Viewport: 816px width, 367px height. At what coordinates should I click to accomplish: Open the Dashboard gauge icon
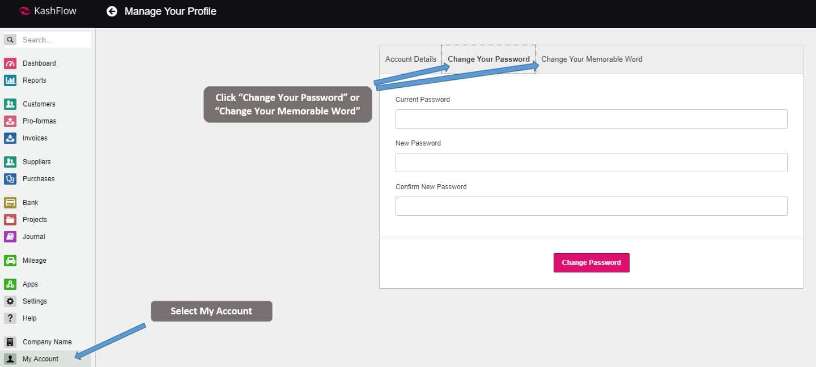click(x=10, y=63)
